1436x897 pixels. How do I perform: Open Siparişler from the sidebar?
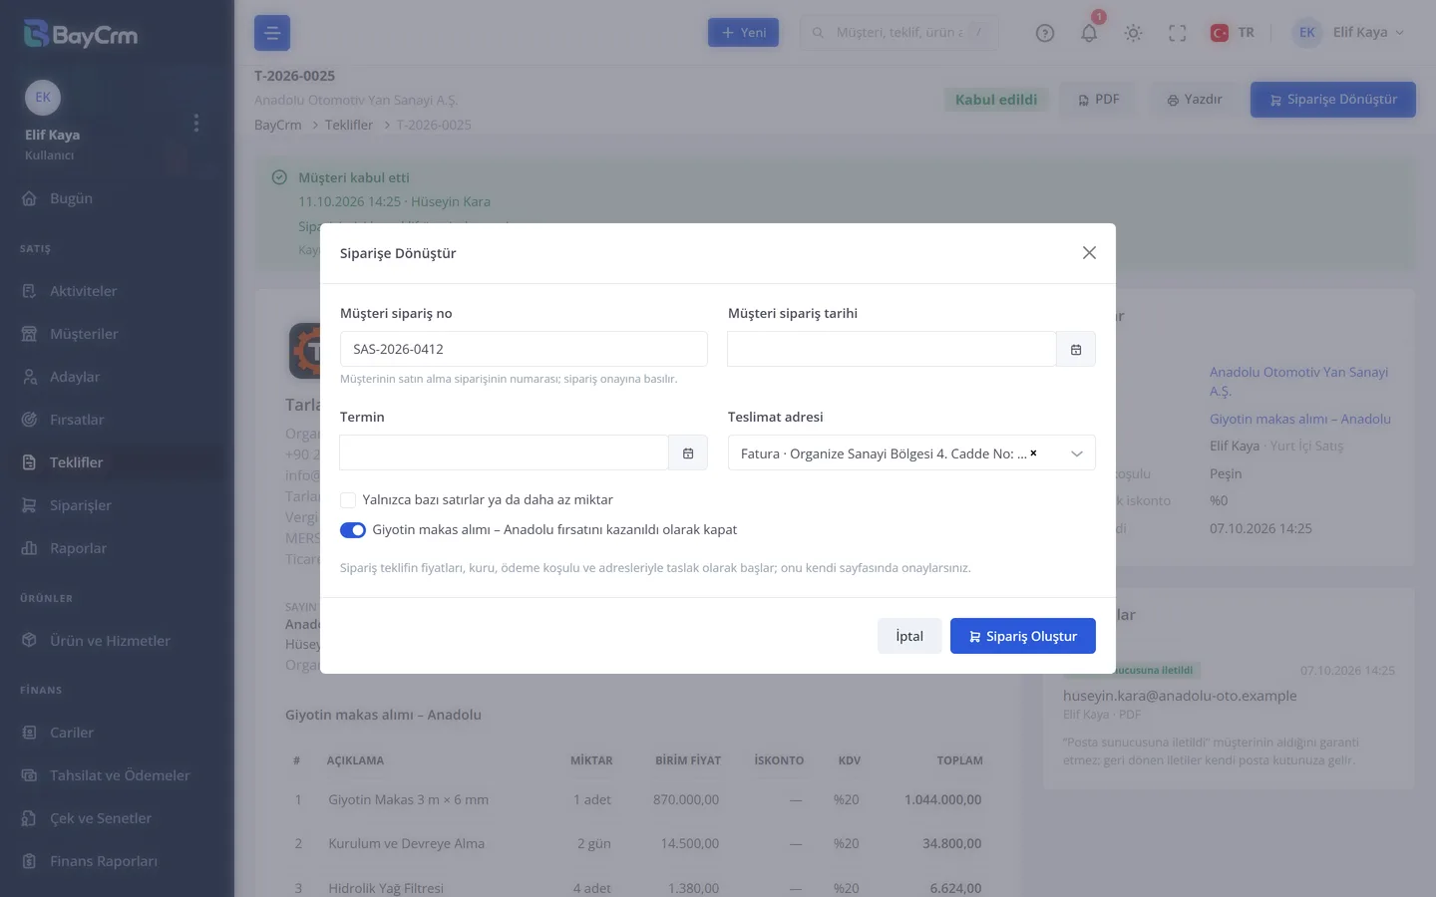click(117, 505)
